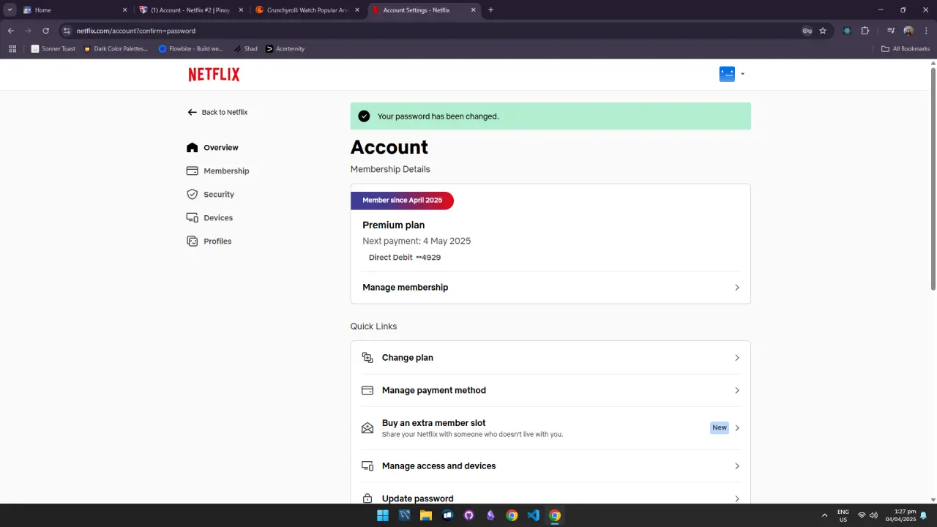Screen dimensions: 937x527
Task: Open the Windows Start menu
Action: (x=383, y=515)
